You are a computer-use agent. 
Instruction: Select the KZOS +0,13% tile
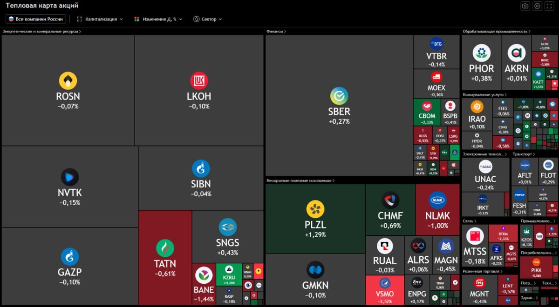(526, 237)
